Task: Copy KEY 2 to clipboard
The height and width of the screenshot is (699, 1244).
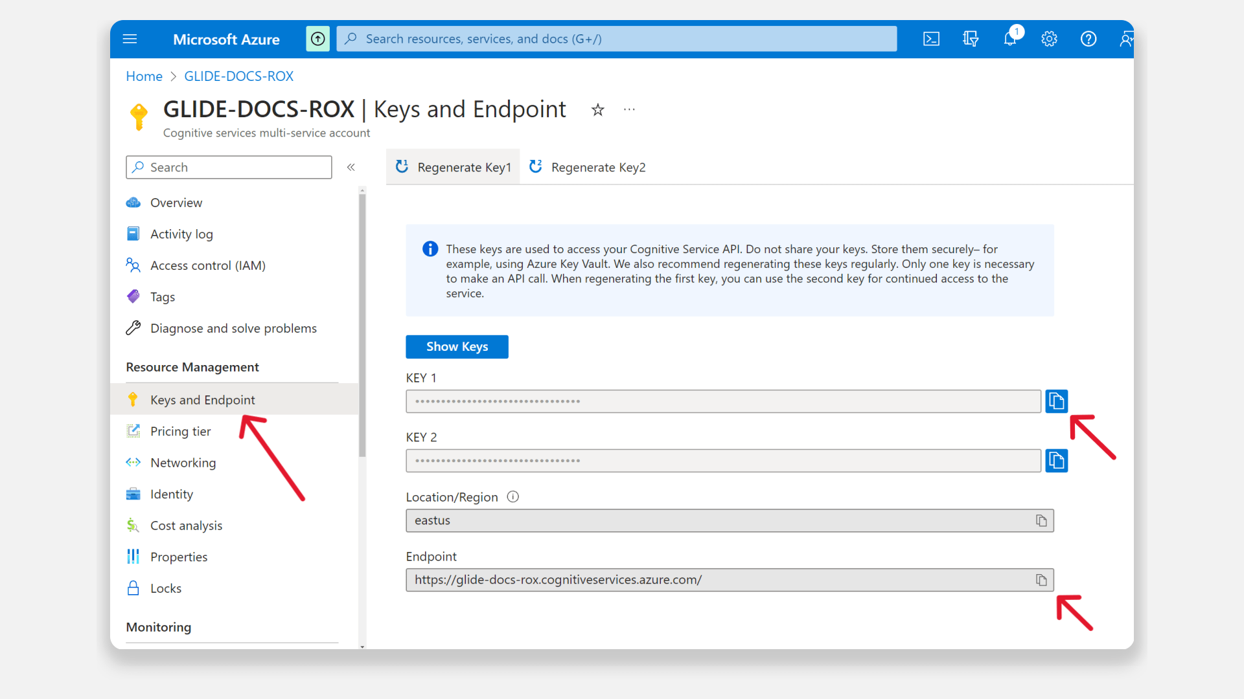Action: tap(1056, 461)
